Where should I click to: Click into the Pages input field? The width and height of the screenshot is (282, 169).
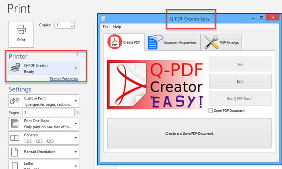[48, 113]
